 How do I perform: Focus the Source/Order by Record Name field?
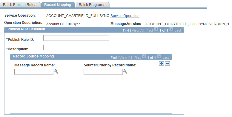click(x=103, y=72)
